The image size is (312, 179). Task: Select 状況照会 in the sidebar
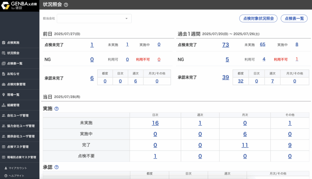click(x=20, y=53)
